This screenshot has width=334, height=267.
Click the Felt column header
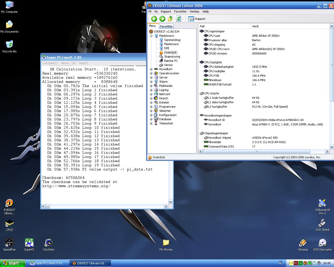click(224, 26)
